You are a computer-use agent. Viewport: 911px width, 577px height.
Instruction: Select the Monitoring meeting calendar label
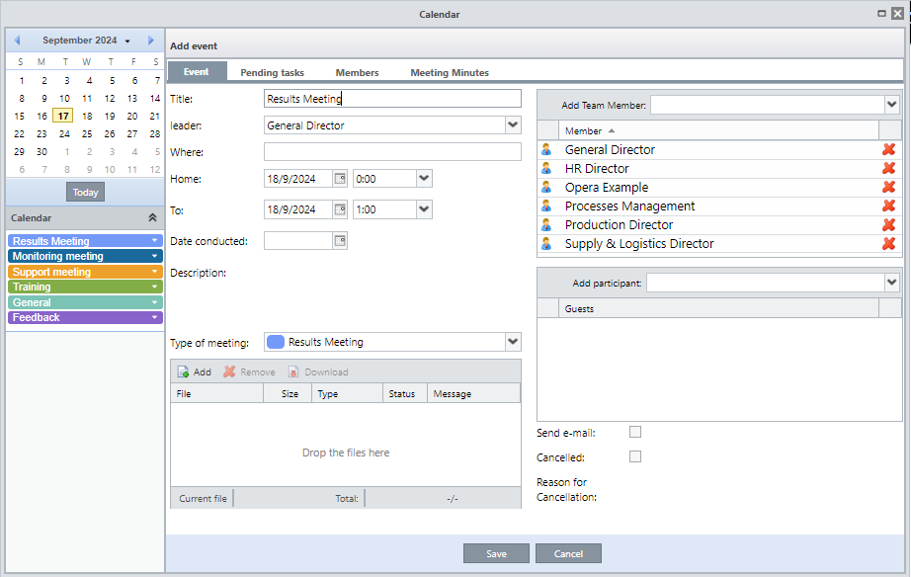click(x=58, y=256)
